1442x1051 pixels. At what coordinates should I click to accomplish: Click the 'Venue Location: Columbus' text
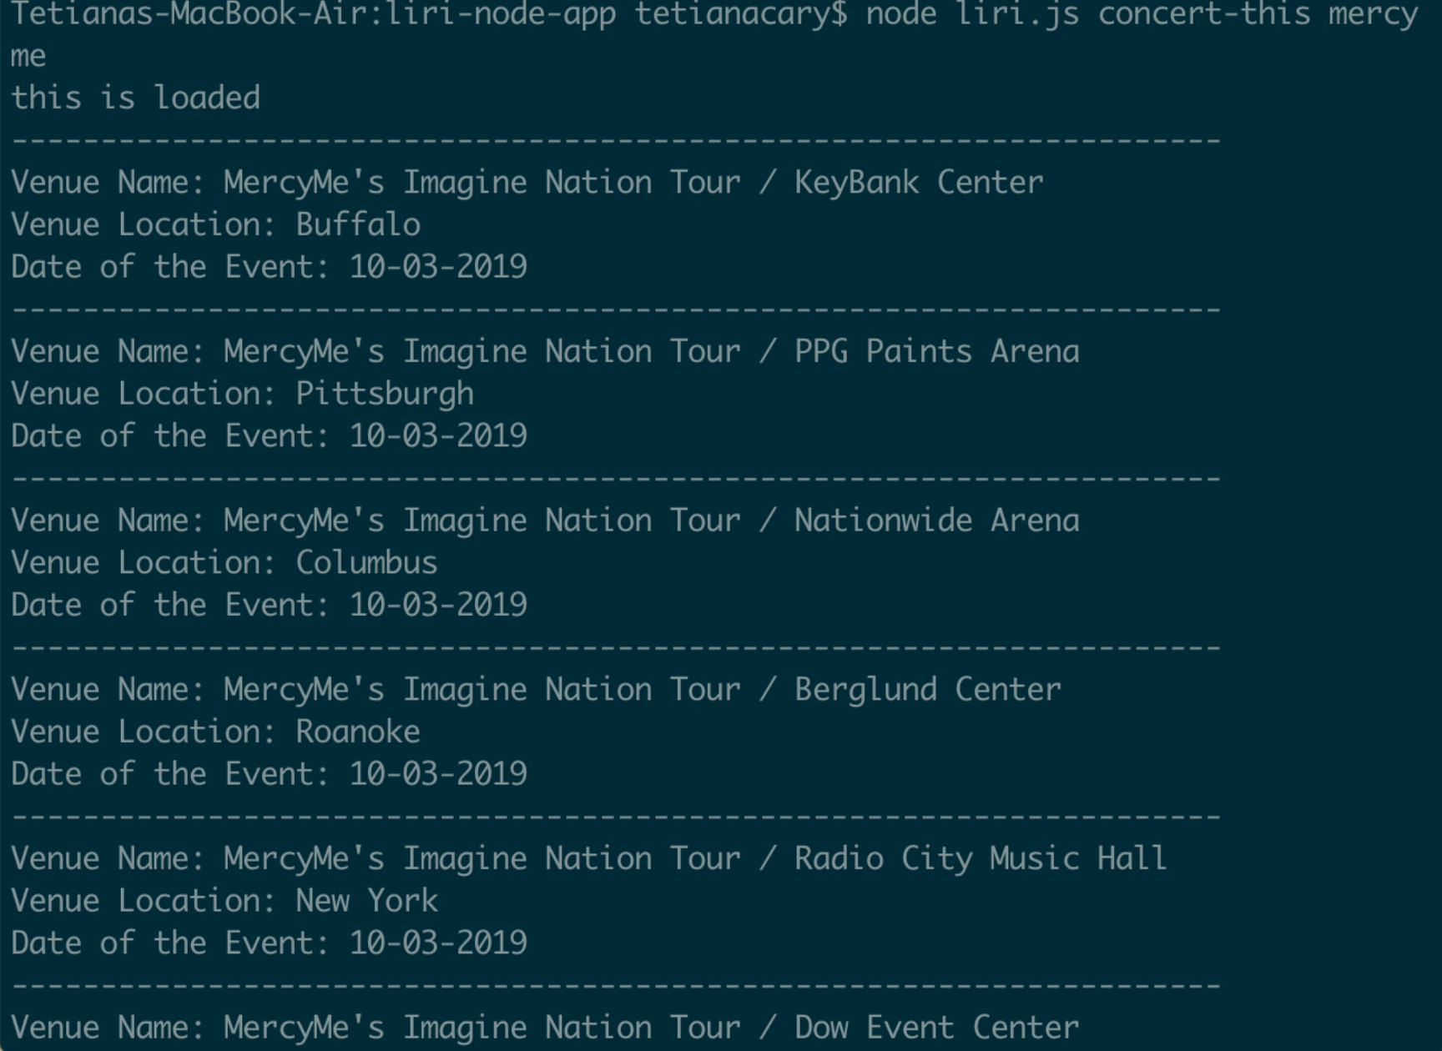point(224,563)
